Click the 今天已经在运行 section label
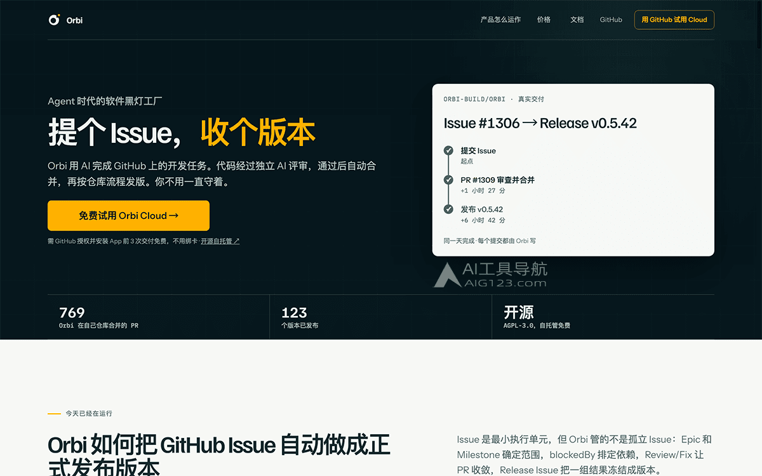Image resolution: width=762 pixels, height=476 pixels. [89, 413]
